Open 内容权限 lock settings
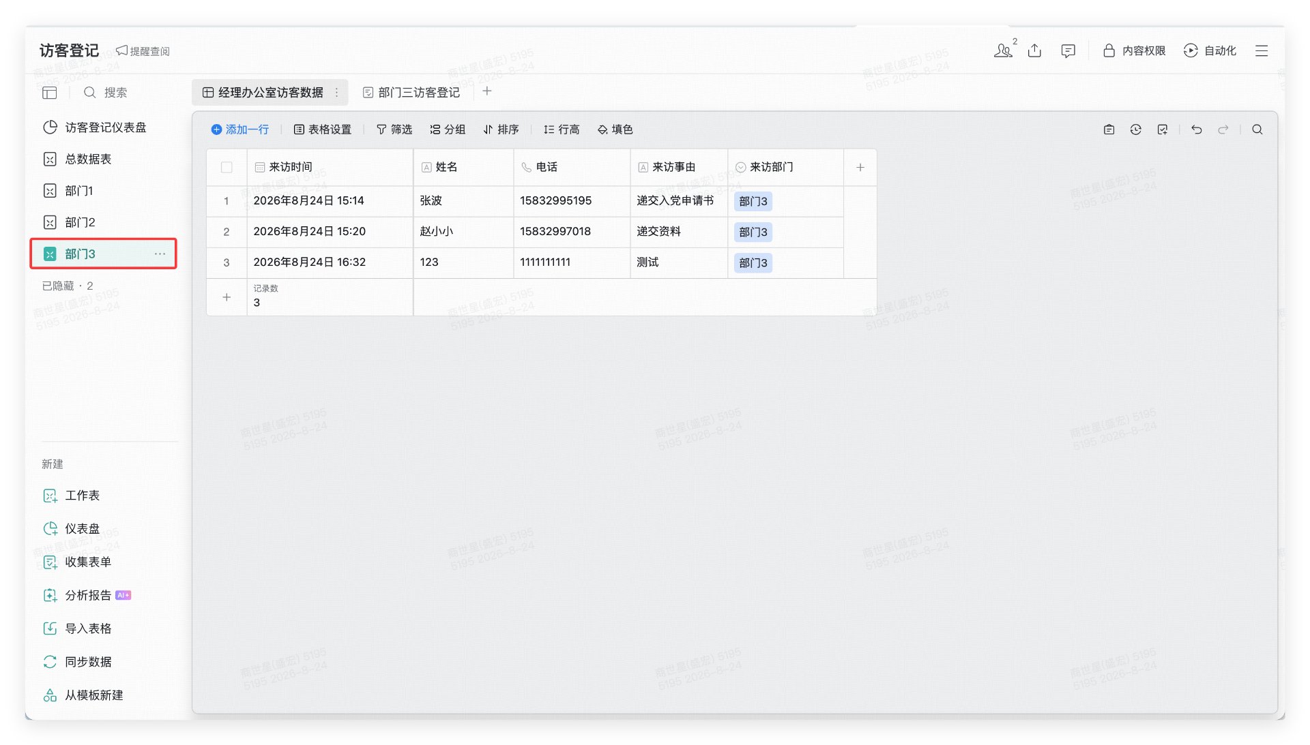1310x745 pixels. (x=1134, y=50)
